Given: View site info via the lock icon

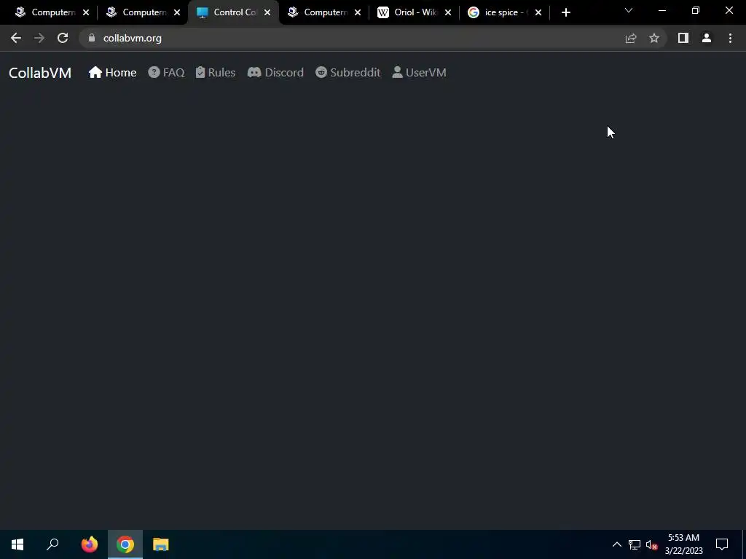Looking at the screenshot, I should [92, 38].
